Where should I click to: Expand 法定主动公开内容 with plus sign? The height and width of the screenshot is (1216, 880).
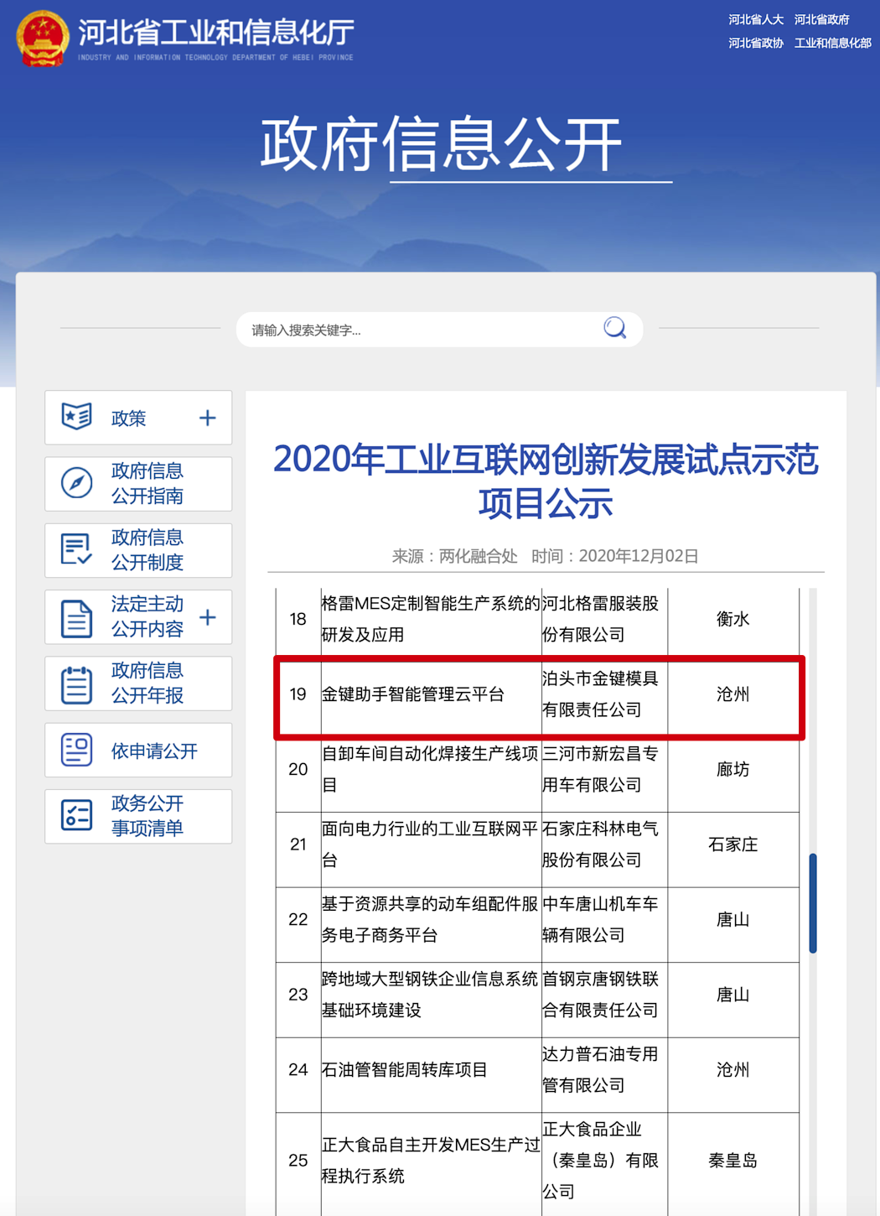[207, 617]
